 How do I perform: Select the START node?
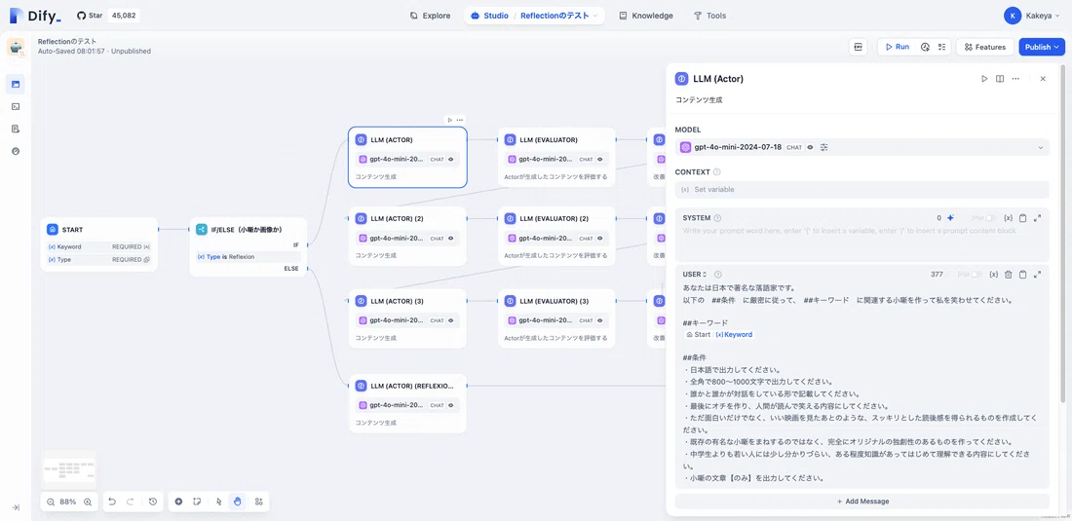(x=99, y=244)
